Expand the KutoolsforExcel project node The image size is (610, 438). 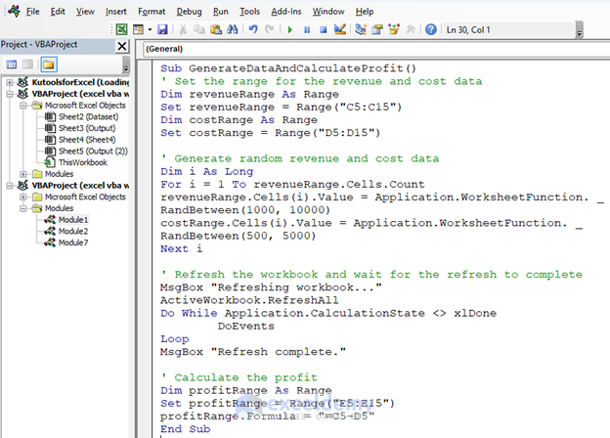click(10, 82)
